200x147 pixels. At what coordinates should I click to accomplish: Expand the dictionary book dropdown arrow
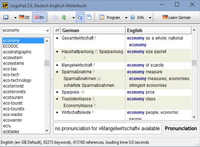click(15, 18)
